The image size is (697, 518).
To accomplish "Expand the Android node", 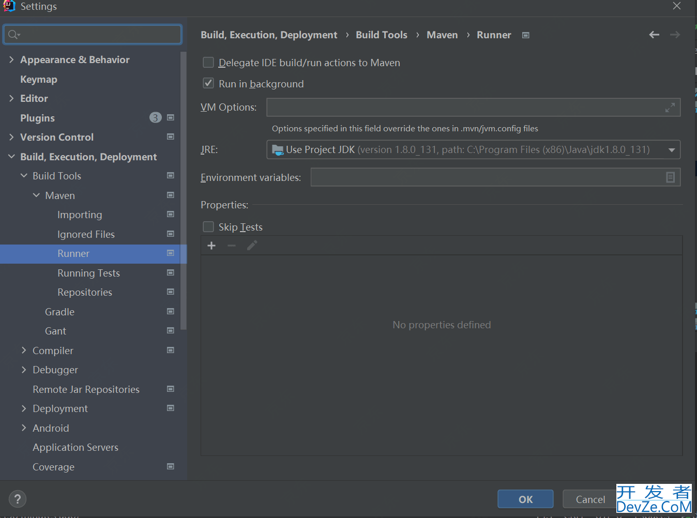I will 24,428.
